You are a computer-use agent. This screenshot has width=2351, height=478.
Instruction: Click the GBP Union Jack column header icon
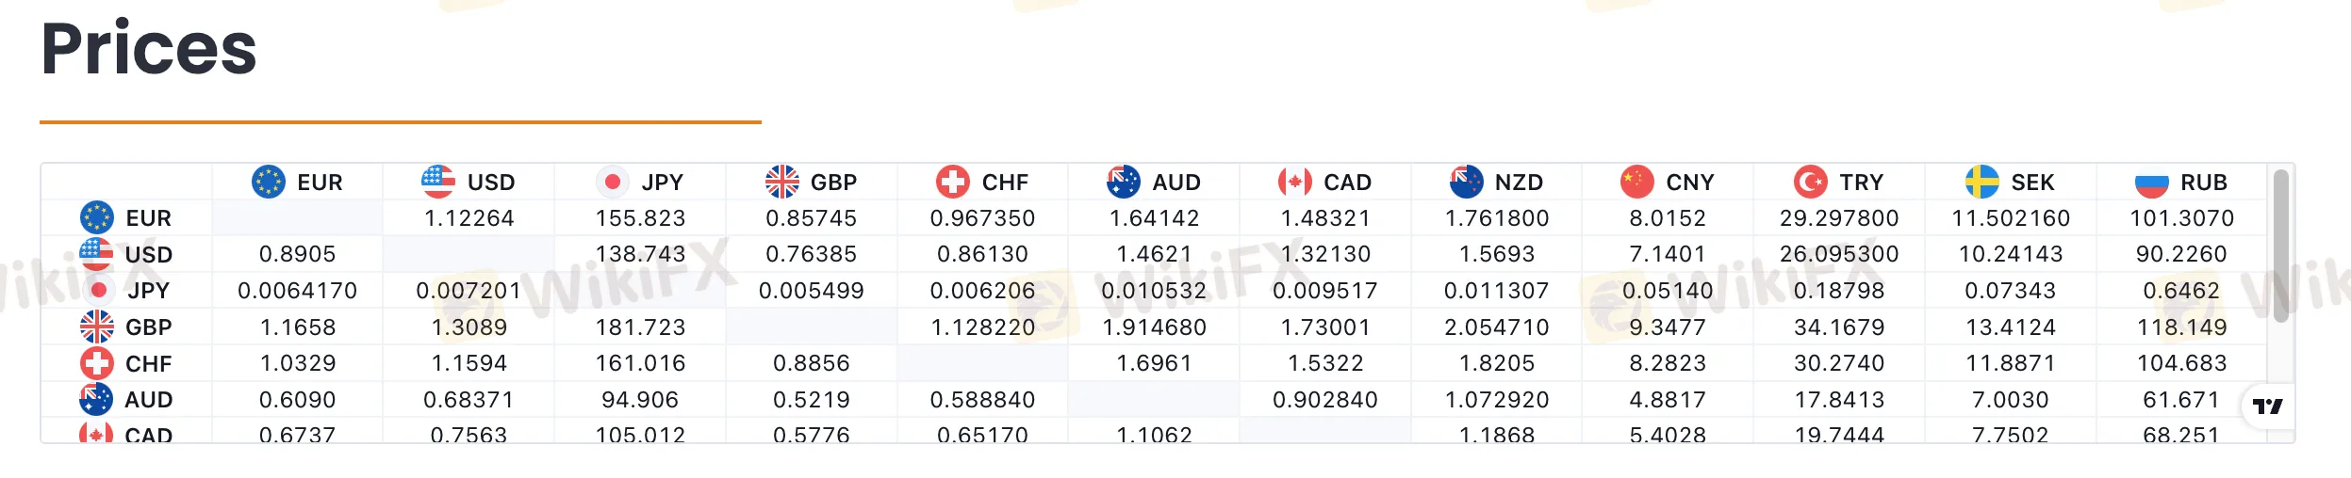(782, 182)
